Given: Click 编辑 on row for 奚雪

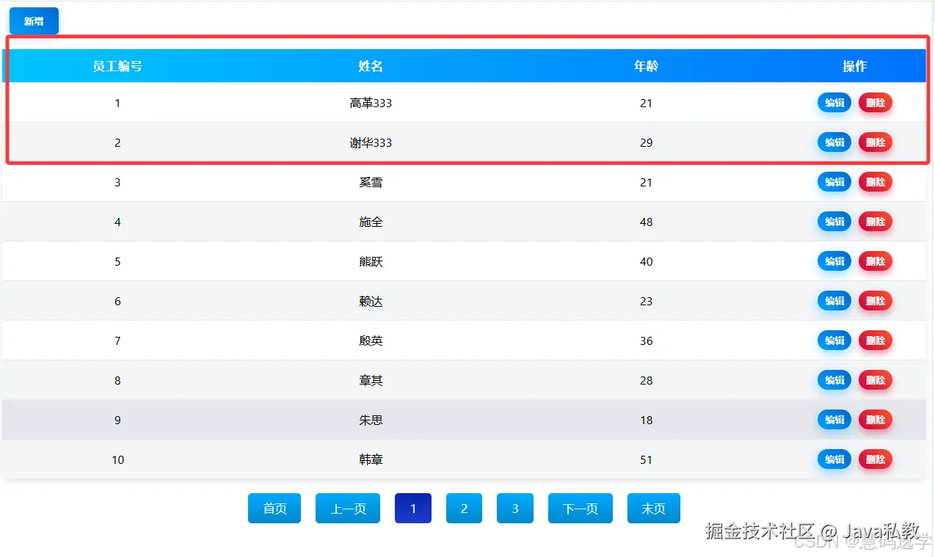Looking at the screenshot, I should coord(834,182).
